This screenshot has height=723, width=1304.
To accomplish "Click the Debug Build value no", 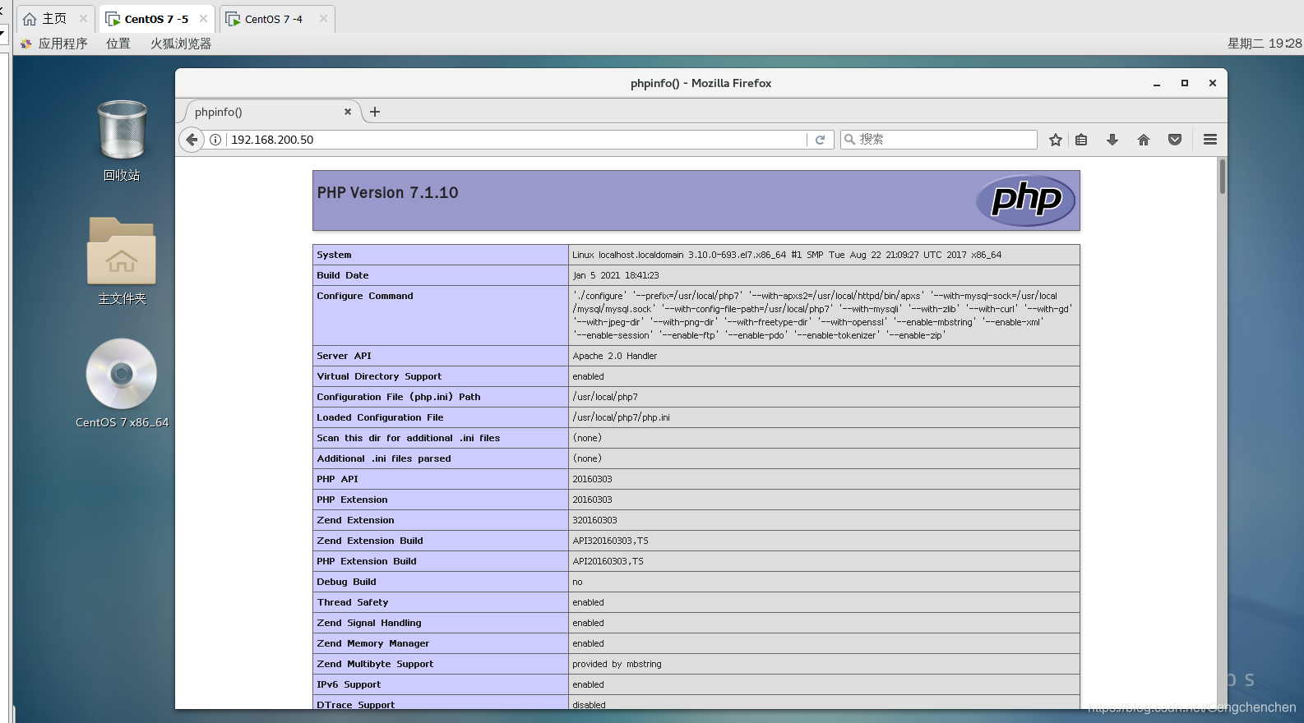I will tap(577, 582).
